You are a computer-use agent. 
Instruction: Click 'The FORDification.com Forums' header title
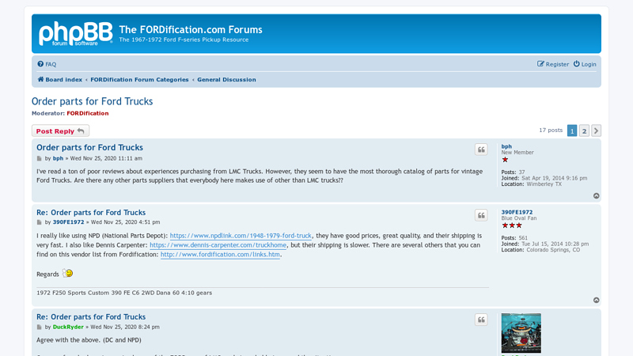[x=191, y=30]
